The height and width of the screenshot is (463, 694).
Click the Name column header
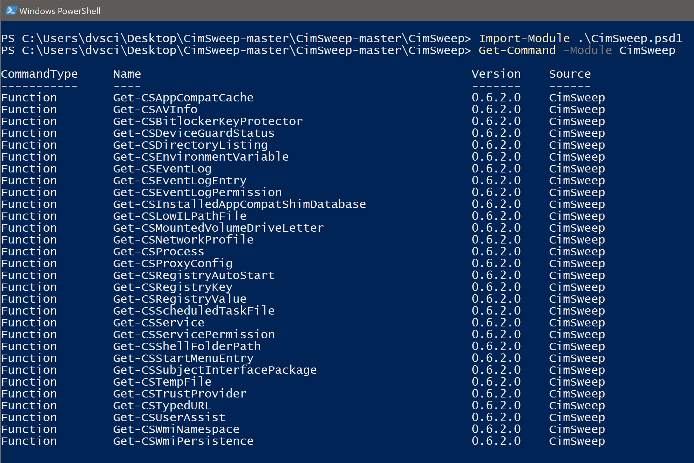coord(127,74)
